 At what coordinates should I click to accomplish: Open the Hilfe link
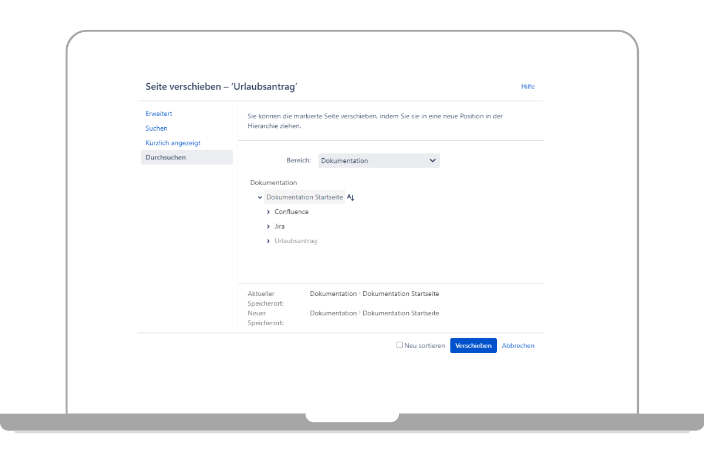tap(527, 87)
